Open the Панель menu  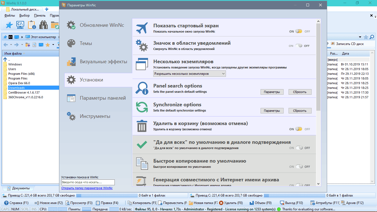[x=40, y=15]
